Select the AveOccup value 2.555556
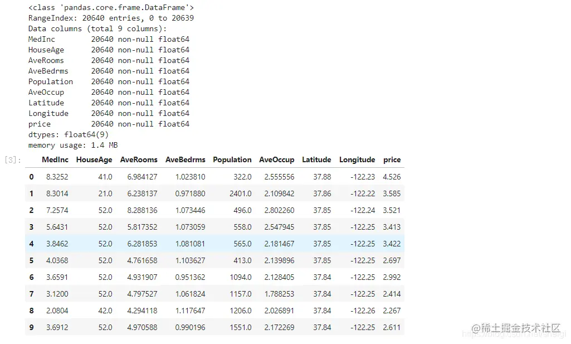This screenshot has height=344, width=571. (x=279, y=177)
